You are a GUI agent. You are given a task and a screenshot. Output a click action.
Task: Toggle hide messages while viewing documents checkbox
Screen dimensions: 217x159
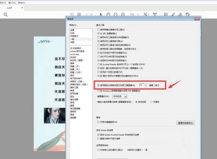coord(99,139)
